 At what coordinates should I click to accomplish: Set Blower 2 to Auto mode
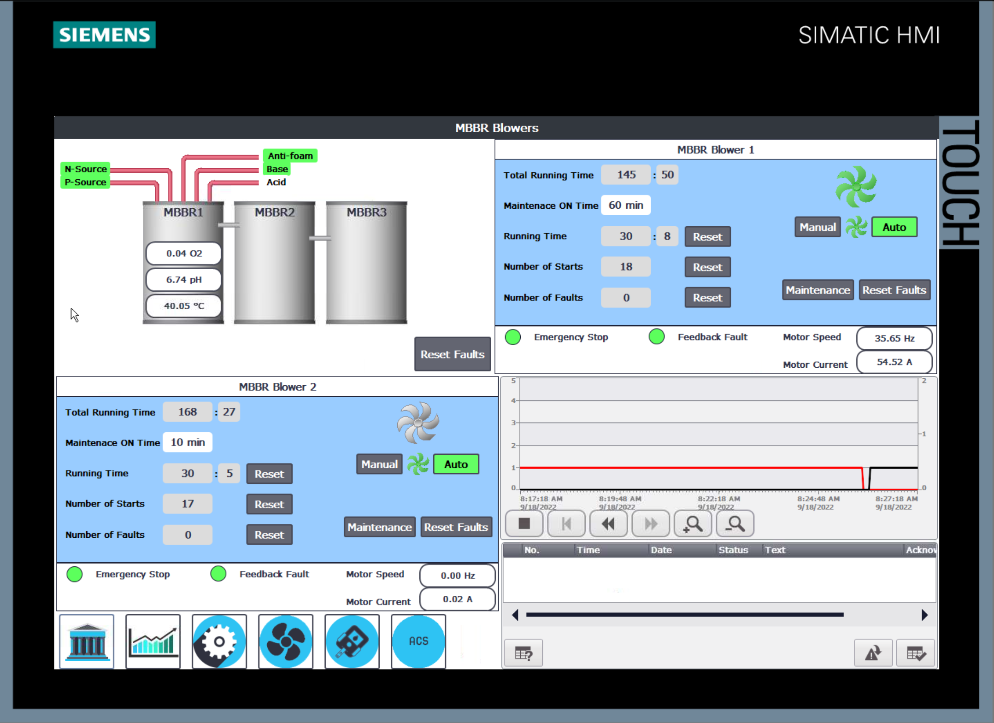coord(456,464)
